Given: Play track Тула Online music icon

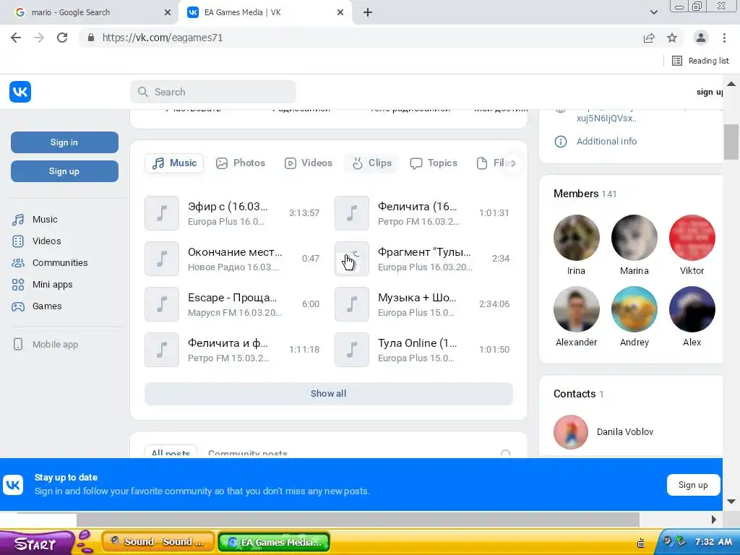Looking at the screenshot, I should coord(352,350).
